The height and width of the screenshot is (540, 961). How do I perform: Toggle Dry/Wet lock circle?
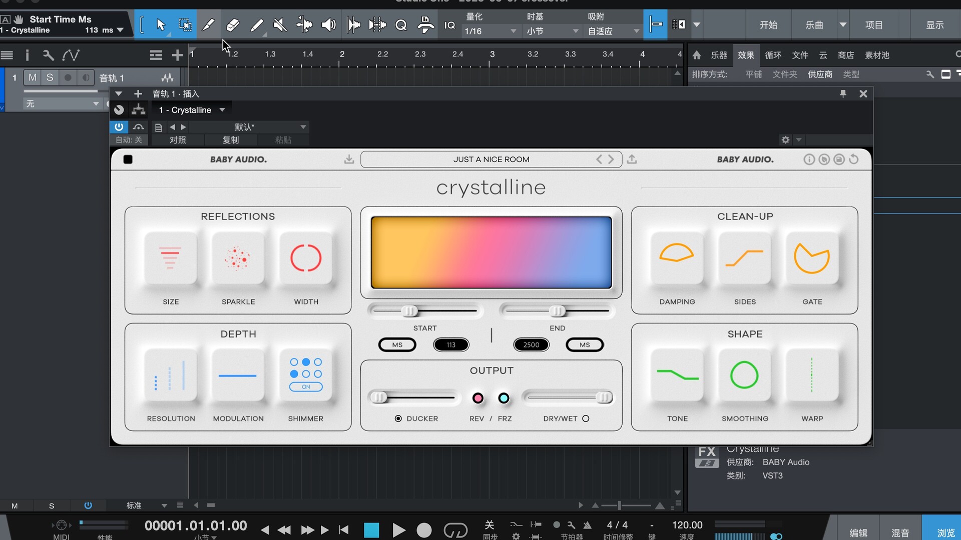click(586, 418)
